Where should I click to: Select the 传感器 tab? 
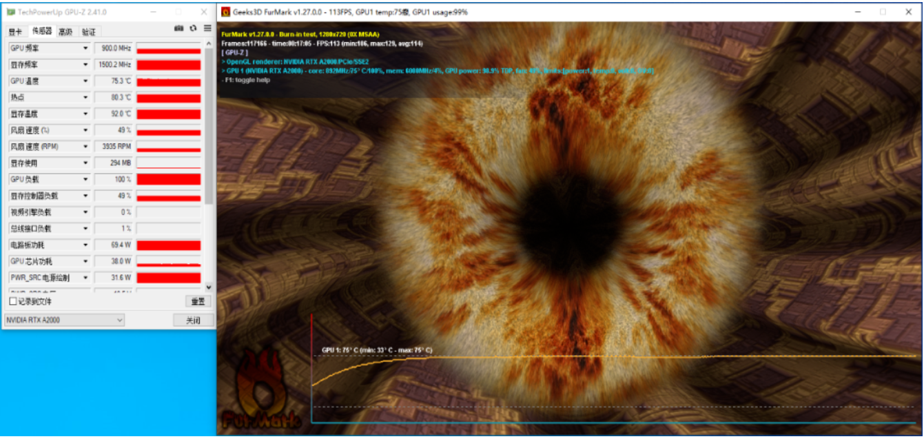[41, 30]
